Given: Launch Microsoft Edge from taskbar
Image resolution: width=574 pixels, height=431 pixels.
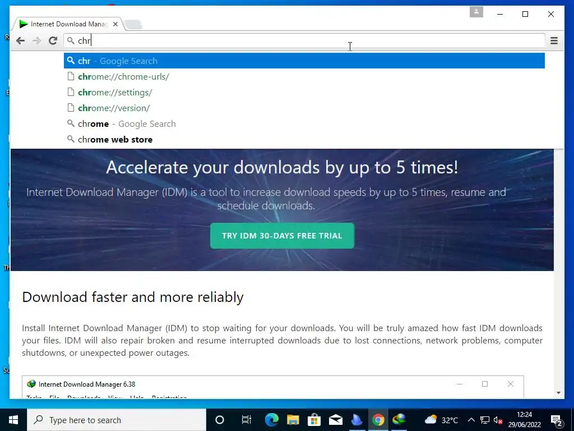Looking at the screenshot, I should point(271,420).
